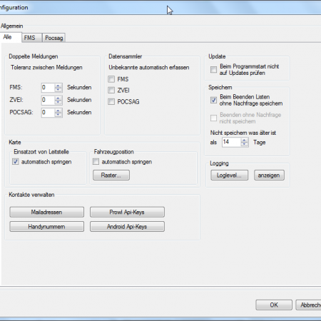Image resolution: width=321 pixels, height=321 pixels.
Task: Increase the FMS tolerance seconds
Action: pyautogui.click(x=58, y=86)
